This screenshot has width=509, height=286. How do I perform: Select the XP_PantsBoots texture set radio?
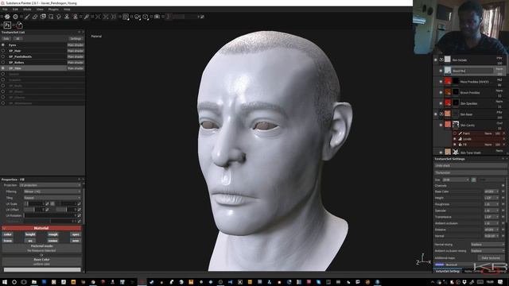pyautogui.click(x=3, y=56)
